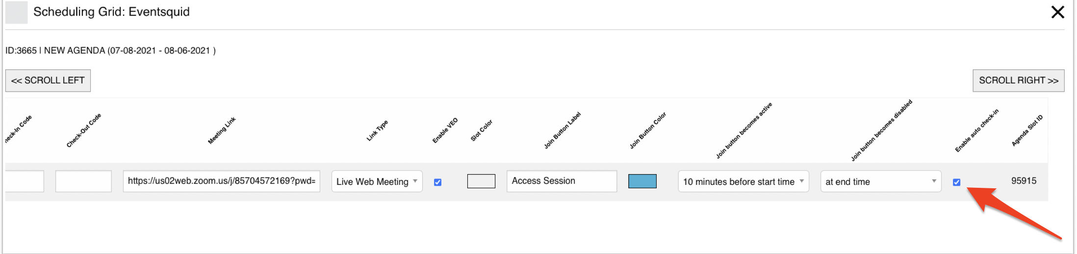Click the Agenda Slot ID value 95915
Screen dimensions: 1077x254
pos(1024,181)
